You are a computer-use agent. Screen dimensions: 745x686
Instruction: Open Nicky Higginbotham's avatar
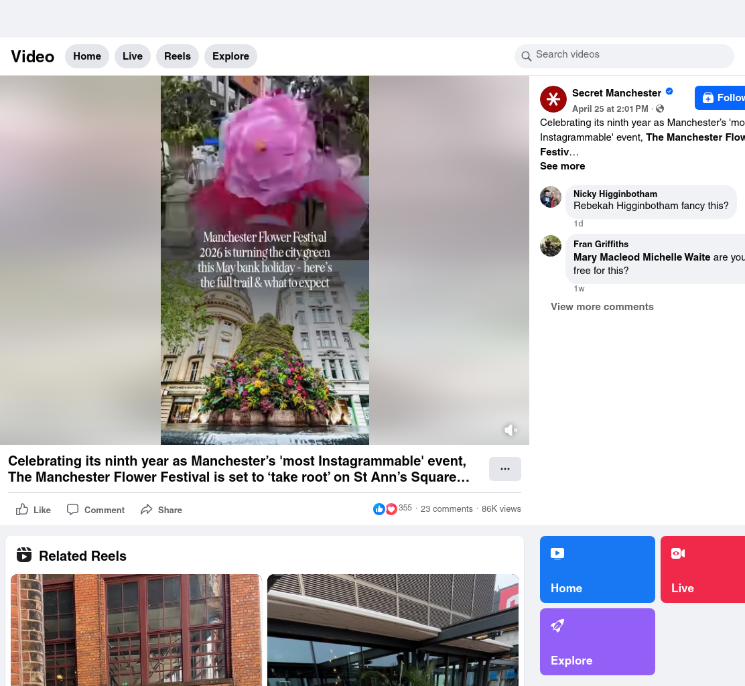pyautogui.click(x=551, y=197)
